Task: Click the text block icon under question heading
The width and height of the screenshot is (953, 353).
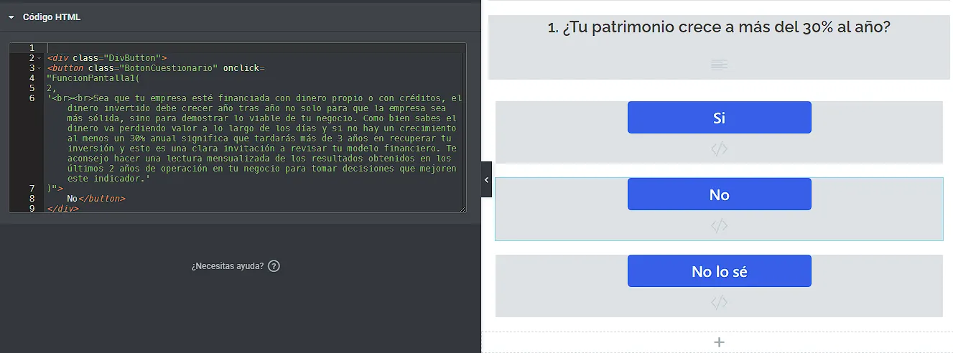Action: coord(719,65)
